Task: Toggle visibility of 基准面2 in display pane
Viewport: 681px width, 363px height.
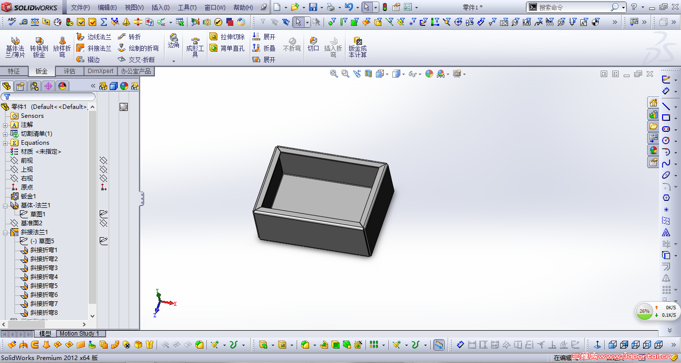Action: (x=103, y=223)
